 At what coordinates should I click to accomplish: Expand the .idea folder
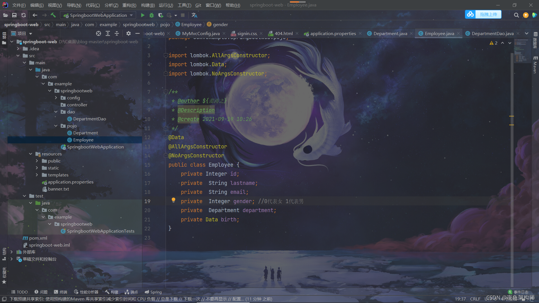tap(18, 49)
